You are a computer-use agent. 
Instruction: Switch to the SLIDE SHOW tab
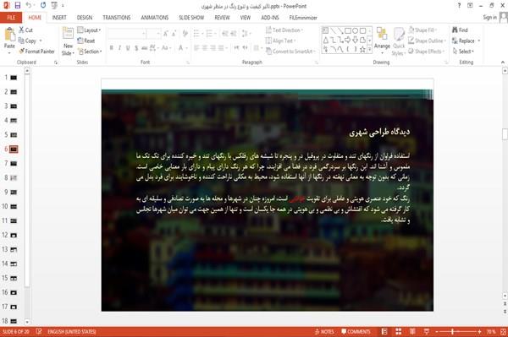[x=191, y=18]
